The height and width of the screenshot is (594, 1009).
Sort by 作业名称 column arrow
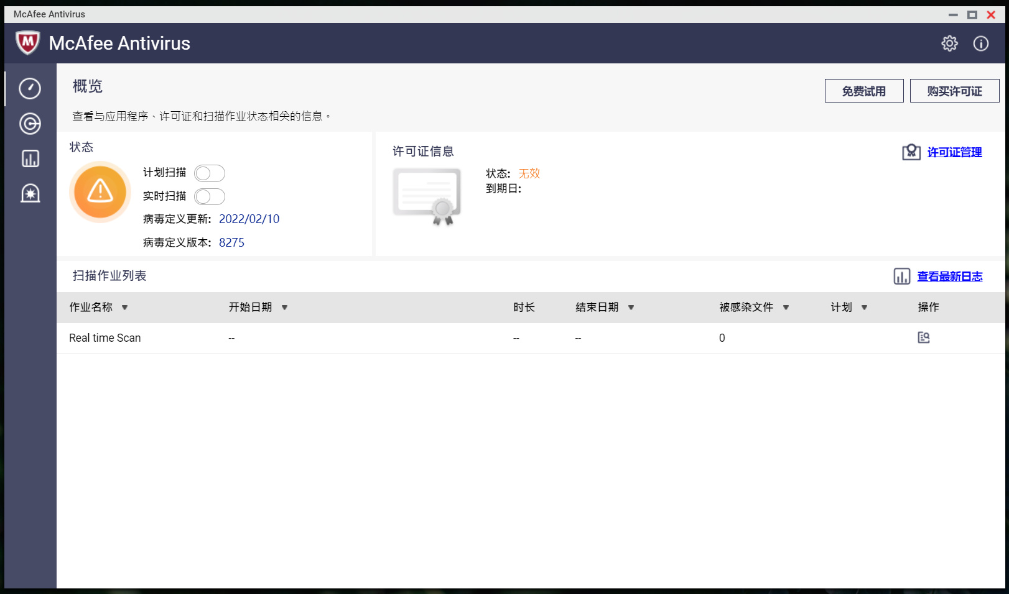coord(125,308)
